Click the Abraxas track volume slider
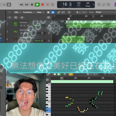116x116 pixels. [x=40, y=25]
